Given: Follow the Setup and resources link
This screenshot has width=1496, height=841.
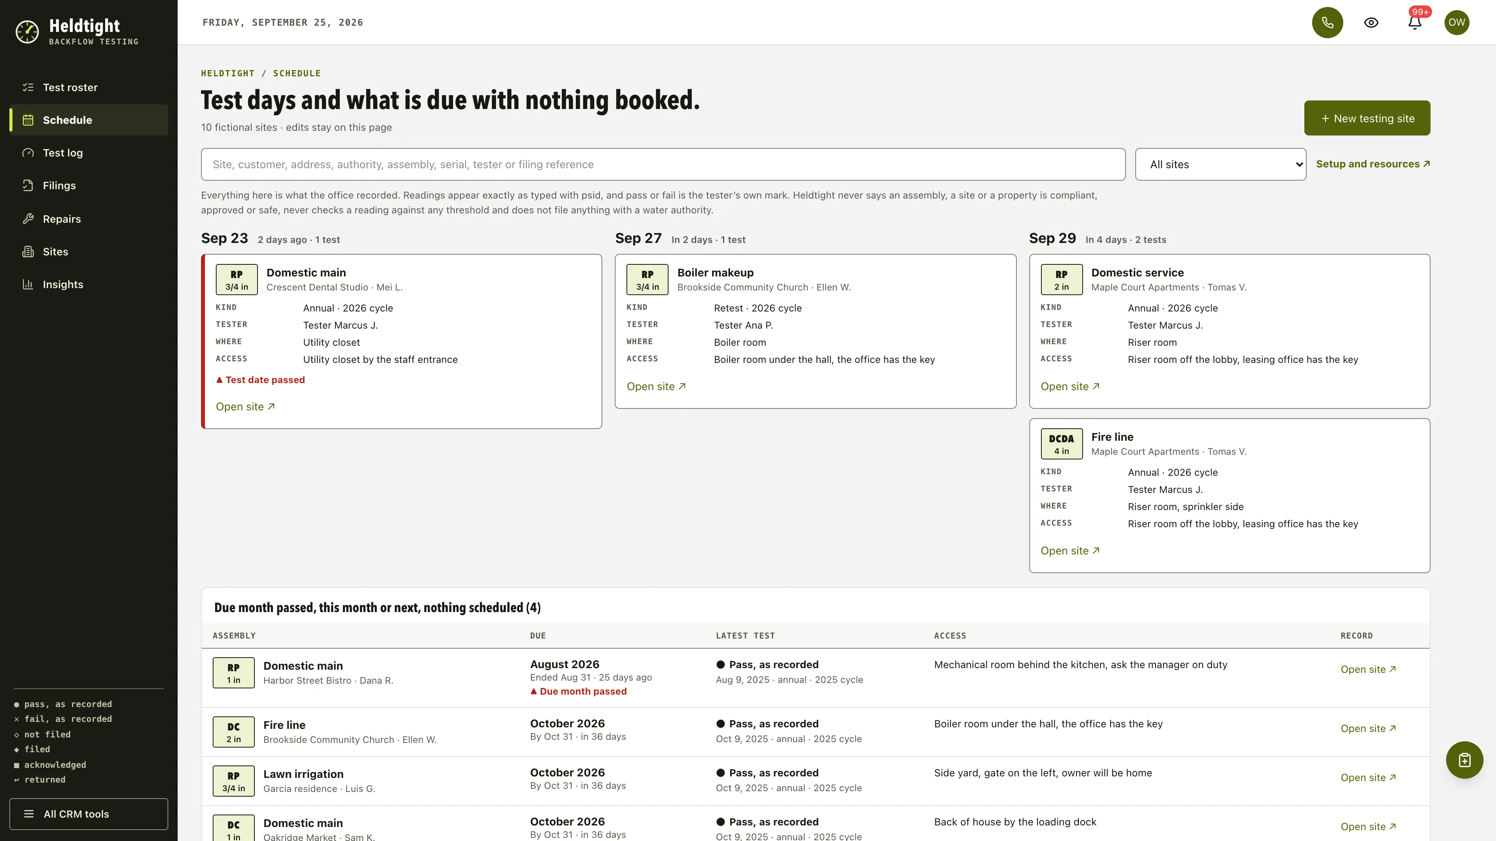Looking at the screenshot, I should click(1372, 164).
